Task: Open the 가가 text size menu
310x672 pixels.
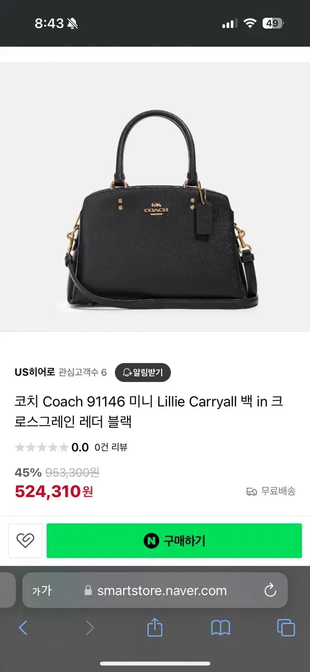Action: coord(42,590)
